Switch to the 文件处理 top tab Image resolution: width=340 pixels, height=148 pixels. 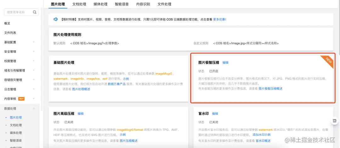(164, 4)
